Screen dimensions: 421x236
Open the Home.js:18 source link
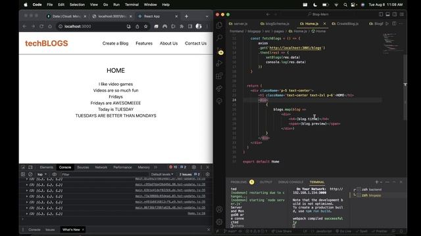196,214
